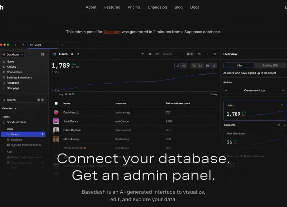
Task: Star the Users view as favorite
Action: [x=72, y=54]
